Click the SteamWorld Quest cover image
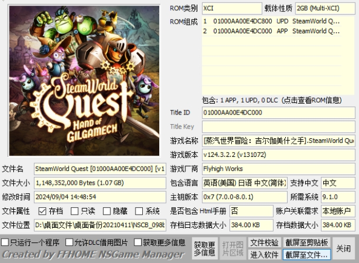Viewport: 359px width, 263px height. 84,81
